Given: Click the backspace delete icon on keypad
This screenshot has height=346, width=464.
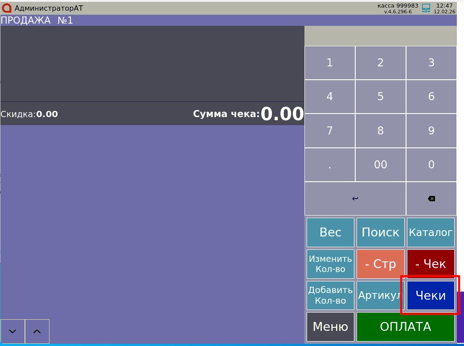Looking at the screenshot, I should [431, 199].
